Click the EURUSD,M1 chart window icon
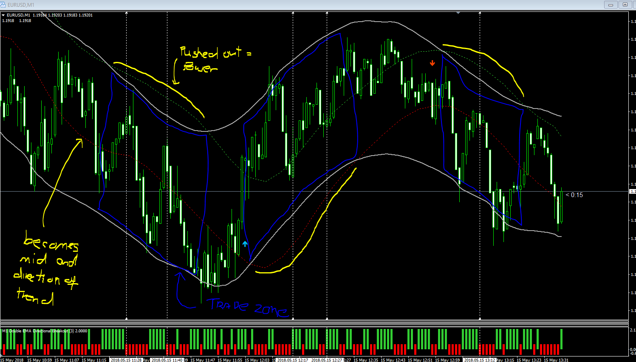The height and width of the screenshot is (362, 636). [x=3, y=5]
